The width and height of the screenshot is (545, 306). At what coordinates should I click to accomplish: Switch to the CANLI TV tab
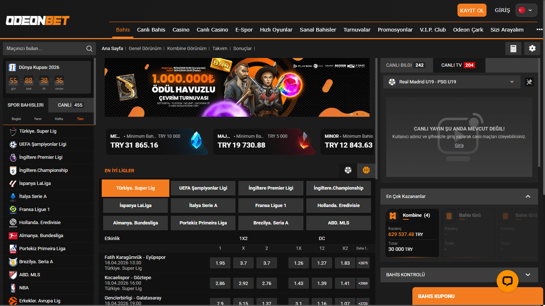459,65
